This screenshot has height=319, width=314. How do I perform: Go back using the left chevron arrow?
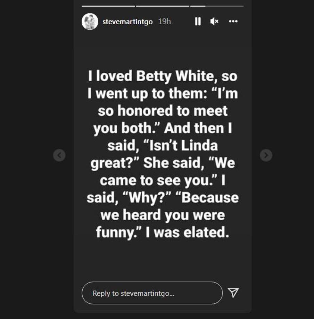pos(59,155)
